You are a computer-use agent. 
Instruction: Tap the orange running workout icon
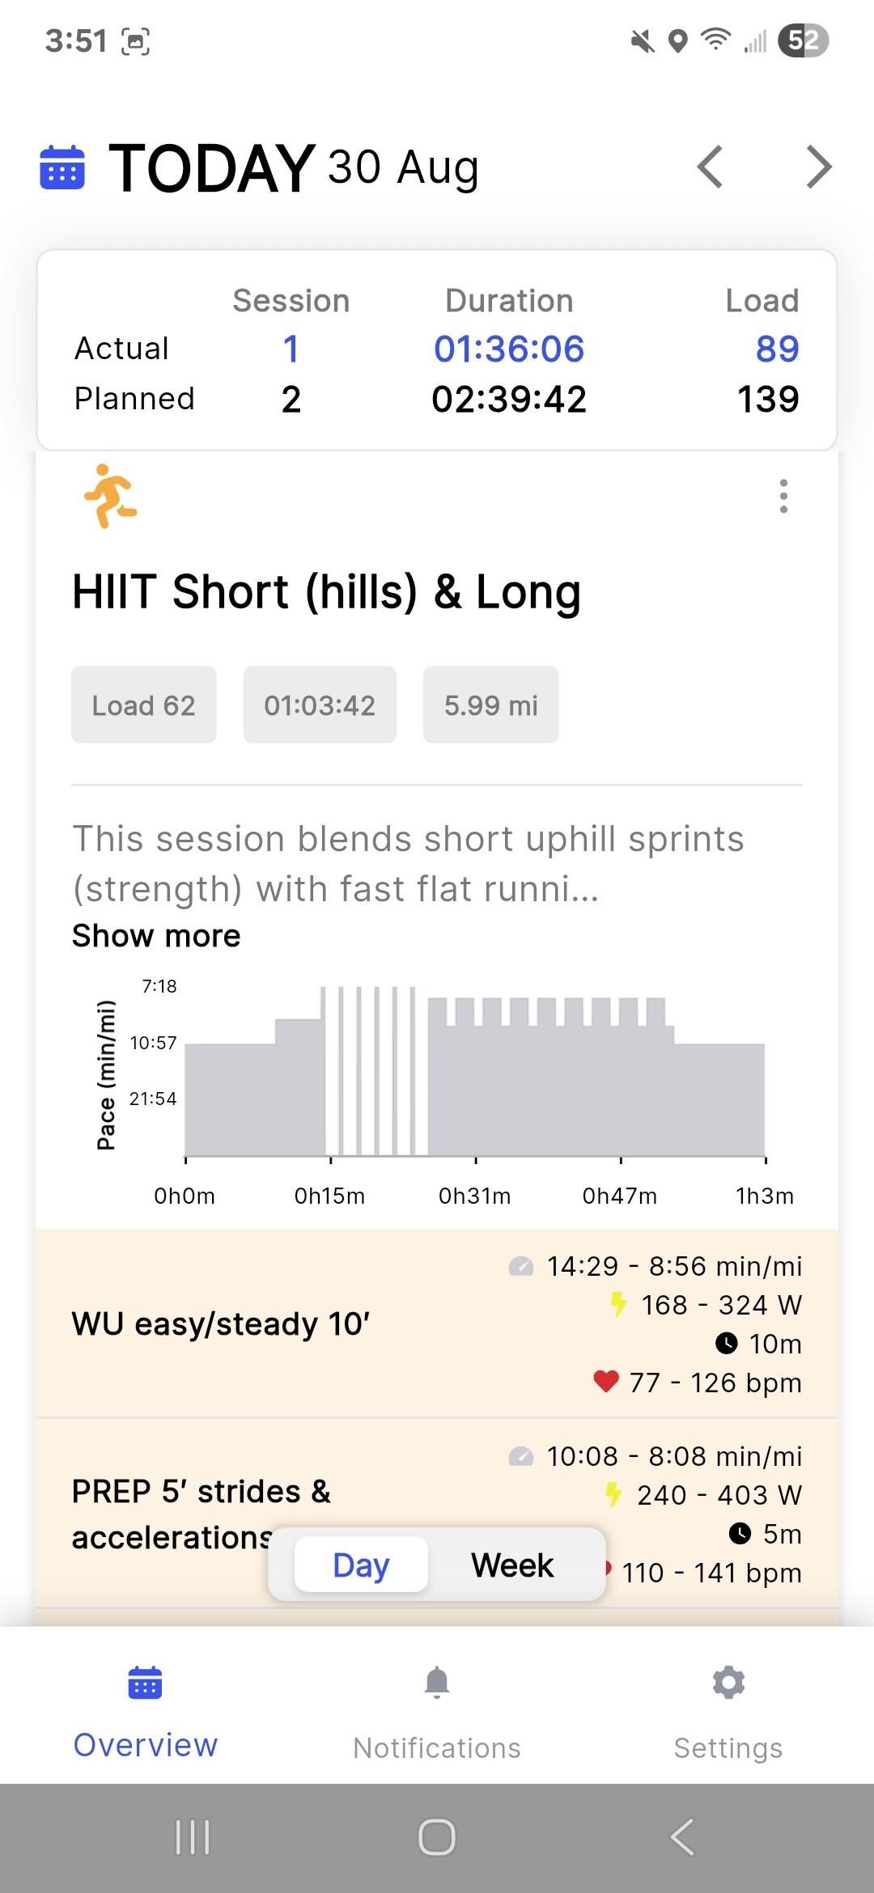[x=111, y=496]
